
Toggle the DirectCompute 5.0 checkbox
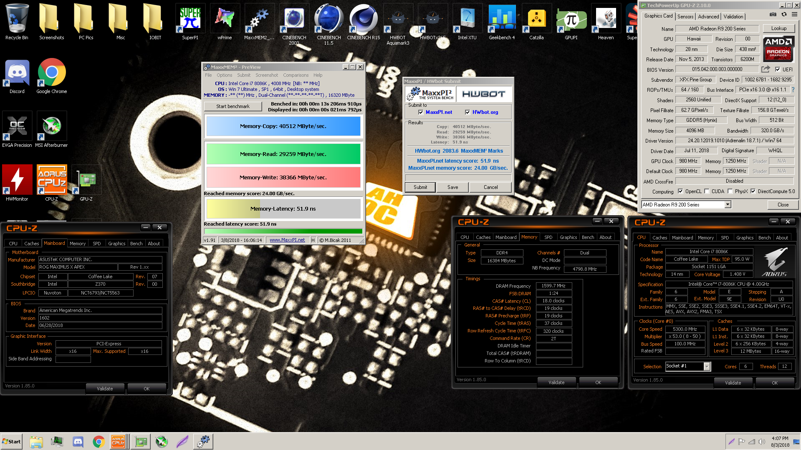coord(753,191)
